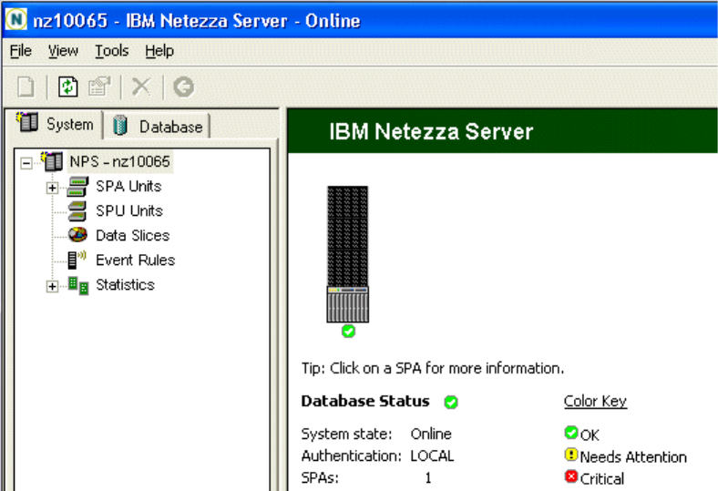
Task: Click the Data Slices pie icon
Action: (77, 235)
